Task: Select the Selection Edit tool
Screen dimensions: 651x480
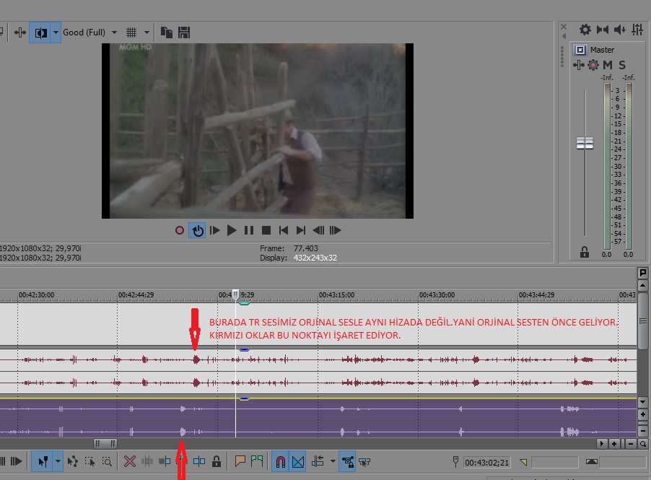Action: coord(89,461)
